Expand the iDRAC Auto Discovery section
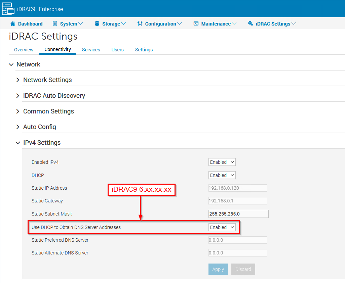Viewport: 345px width, 283px height. click(18, 95)
